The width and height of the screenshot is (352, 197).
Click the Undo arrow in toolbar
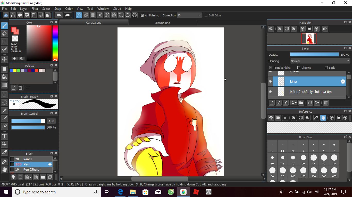pos(59,15)
